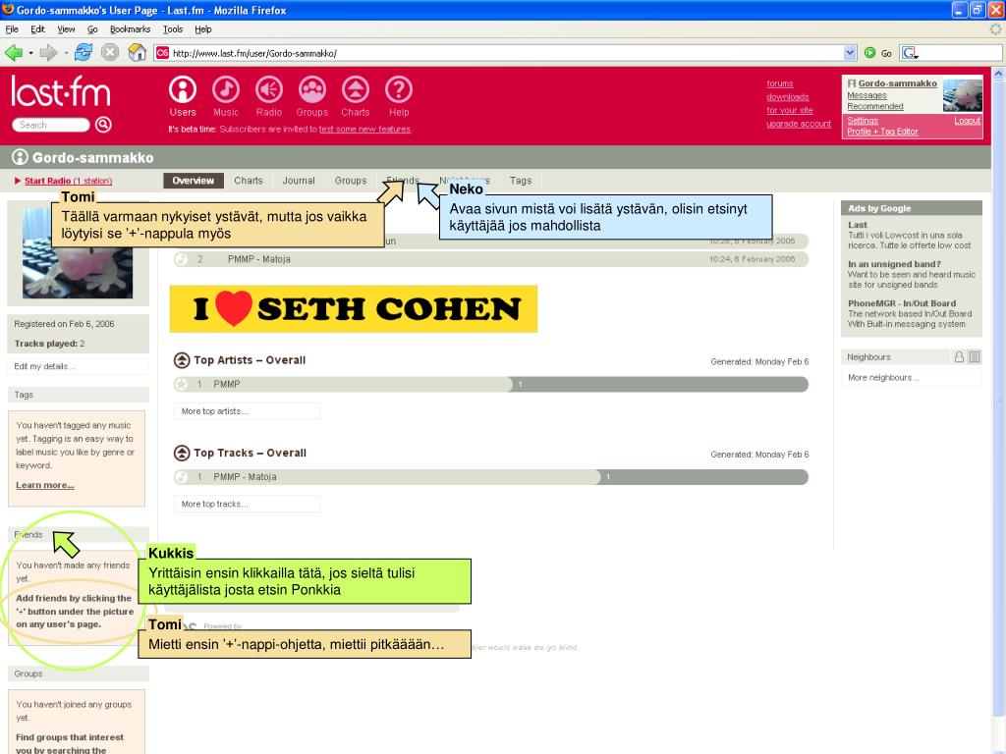Open the In an unsigned band? ad
Viewport: 1006px width, 754px height.
894,264
